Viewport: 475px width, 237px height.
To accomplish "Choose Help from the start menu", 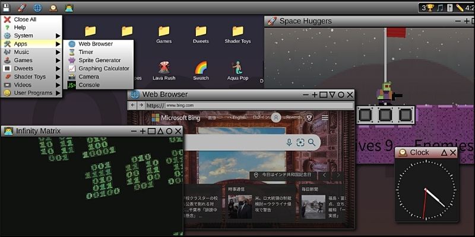I will tap(31, 27).
